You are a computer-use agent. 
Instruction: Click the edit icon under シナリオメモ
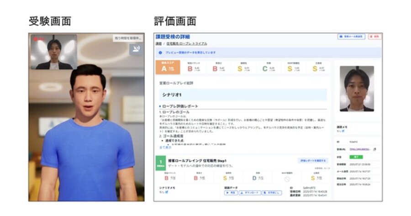(x=167, y=192)
